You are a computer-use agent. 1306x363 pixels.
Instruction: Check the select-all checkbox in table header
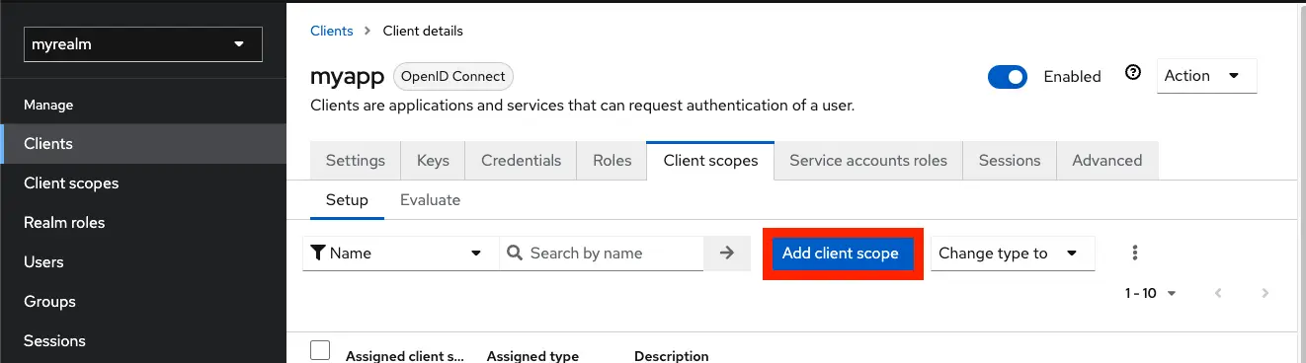click(x=320, y=350)
